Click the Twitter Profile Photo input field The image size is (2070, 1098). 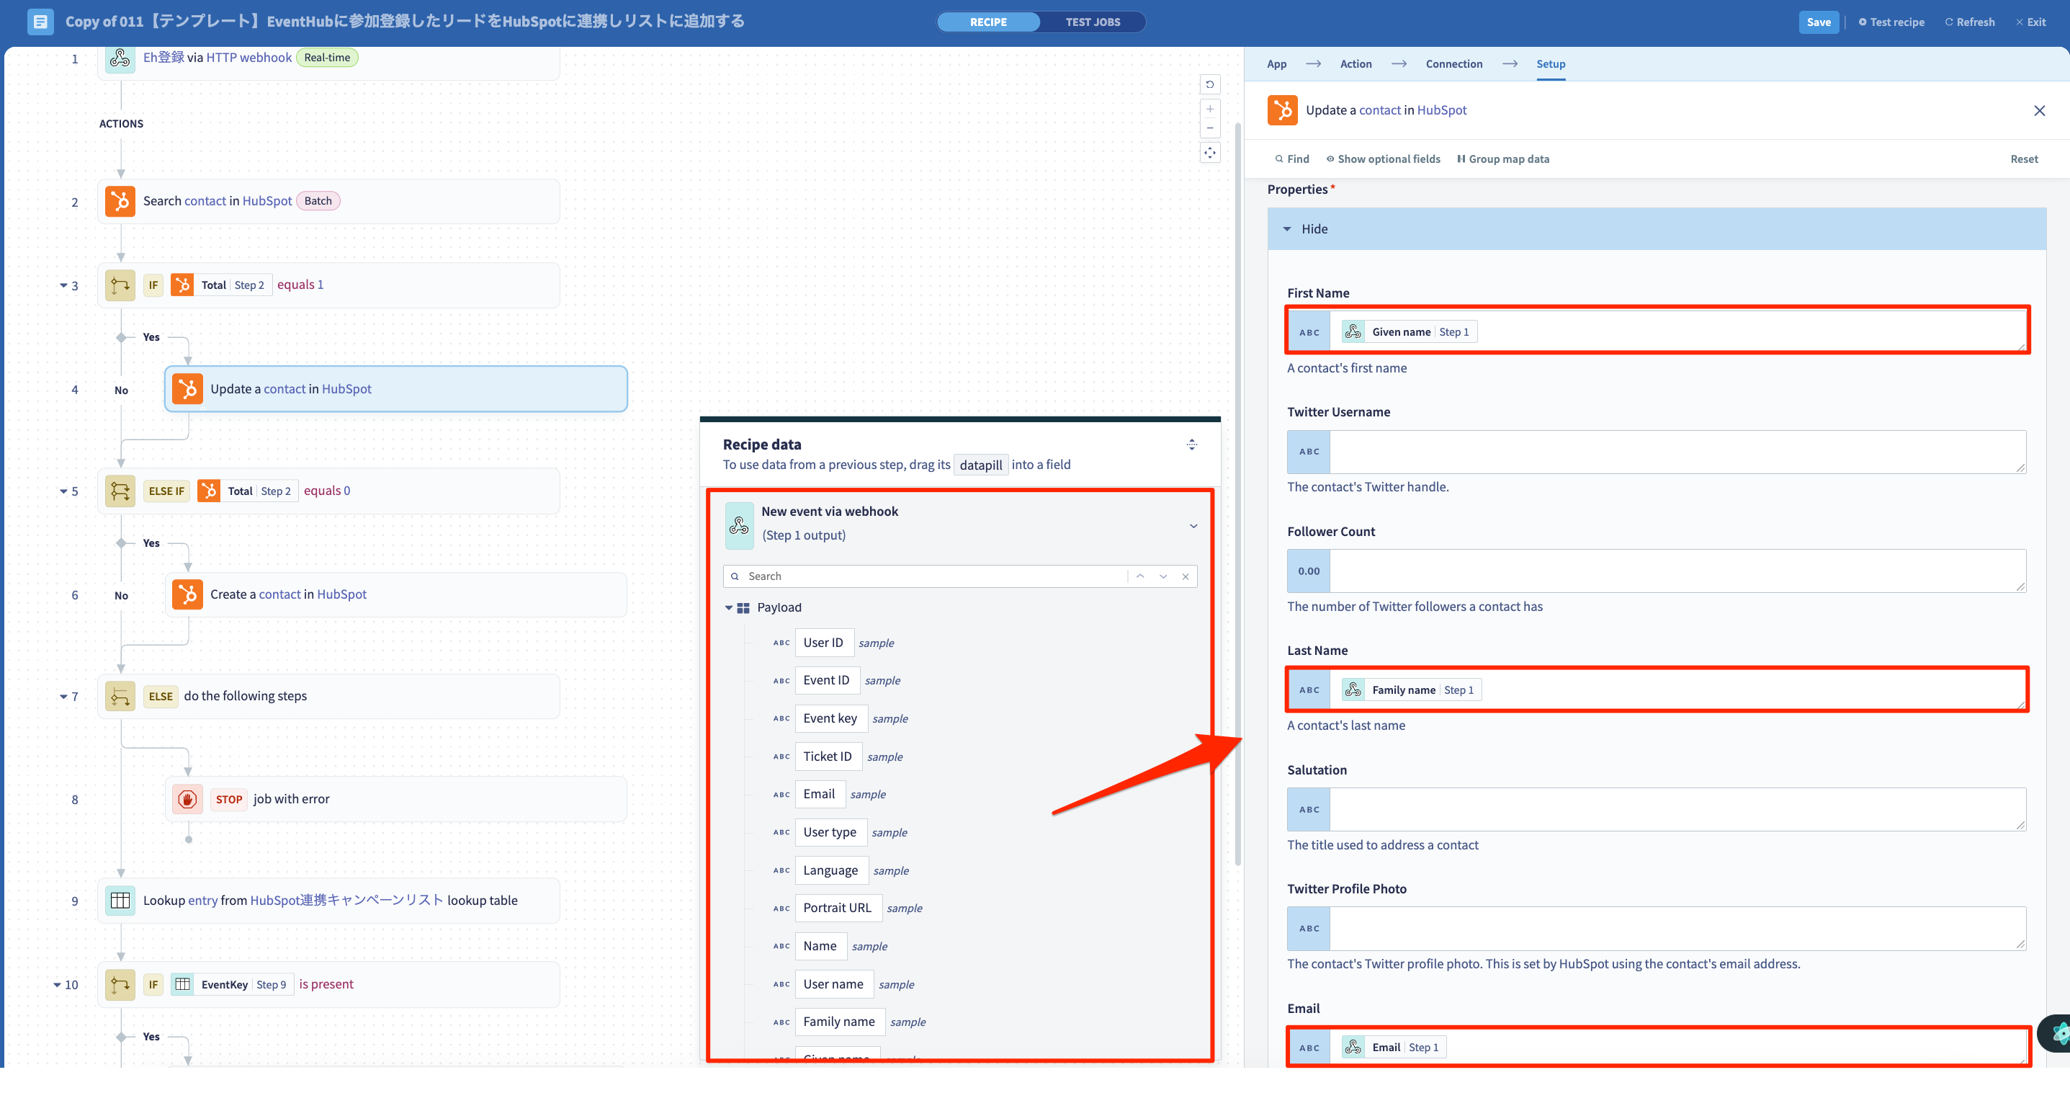click(x=1678, y=929)
